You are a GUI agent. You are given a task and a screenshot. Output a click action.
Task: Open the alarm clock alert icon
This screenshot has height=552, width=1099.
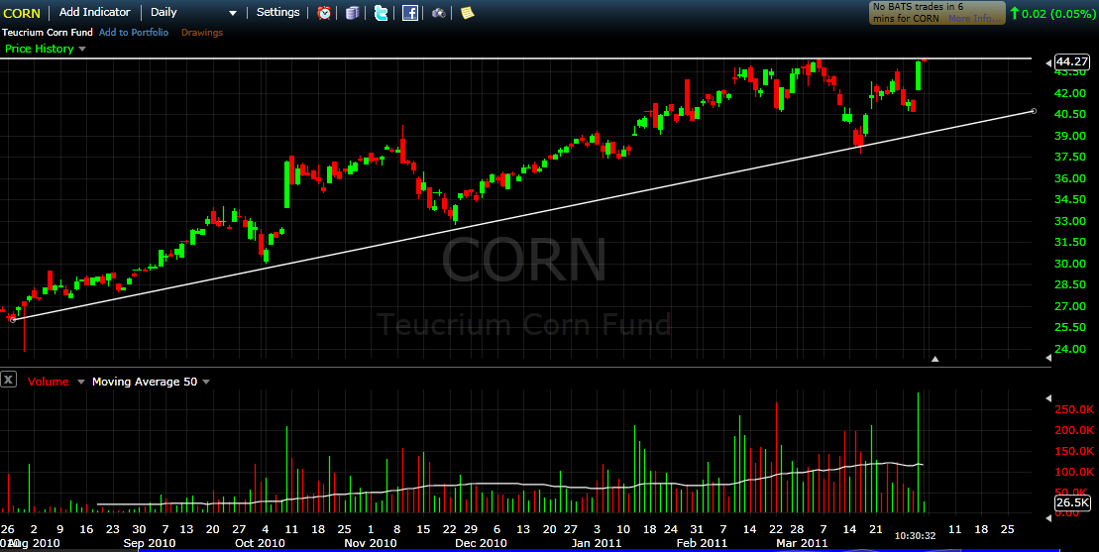point(324,13)
